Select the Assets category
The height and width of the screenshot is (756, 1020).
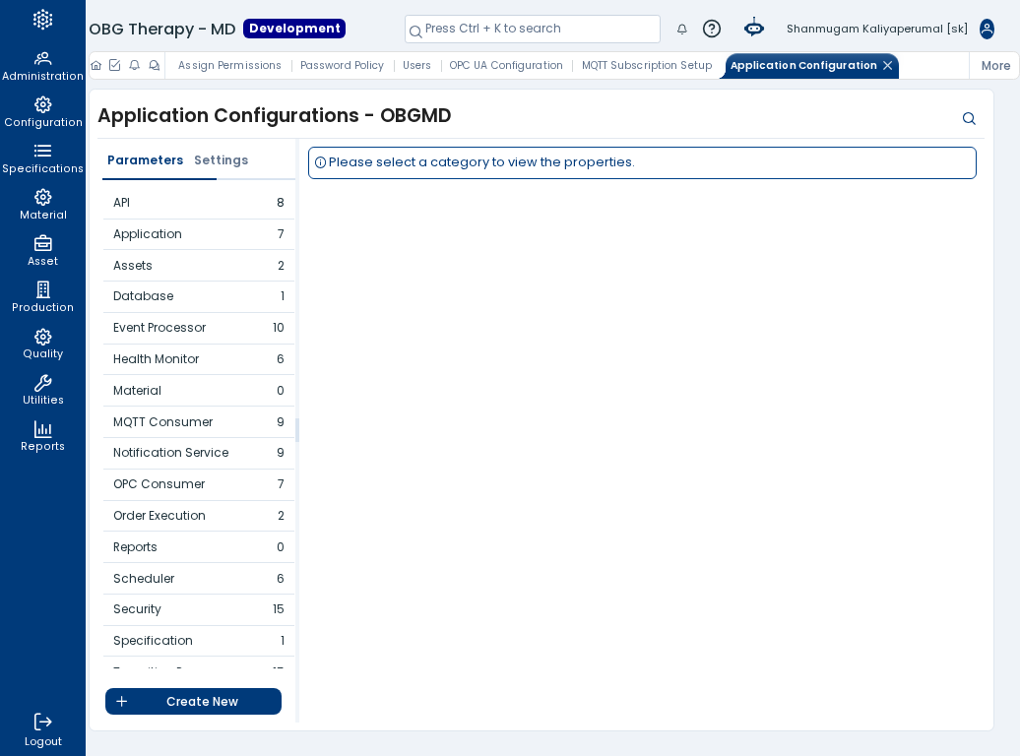coord(199,266)
